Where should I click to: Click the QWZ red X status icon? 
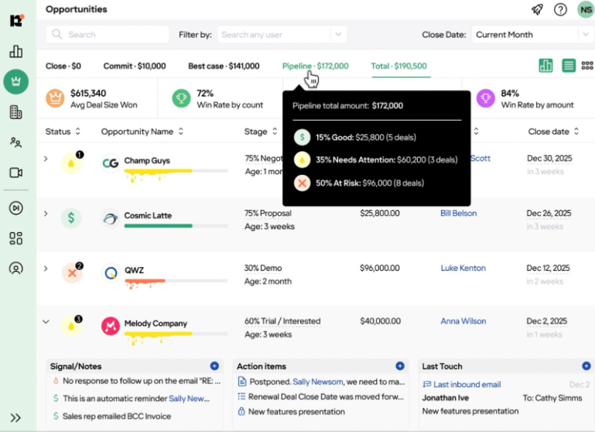click(x=72, y=273)
